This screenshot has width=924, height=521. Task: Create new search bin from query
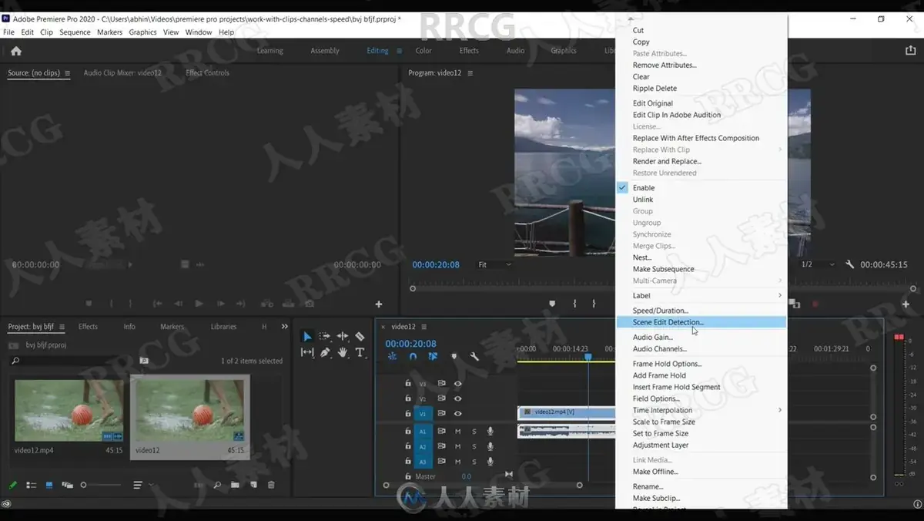pos(143,361)
